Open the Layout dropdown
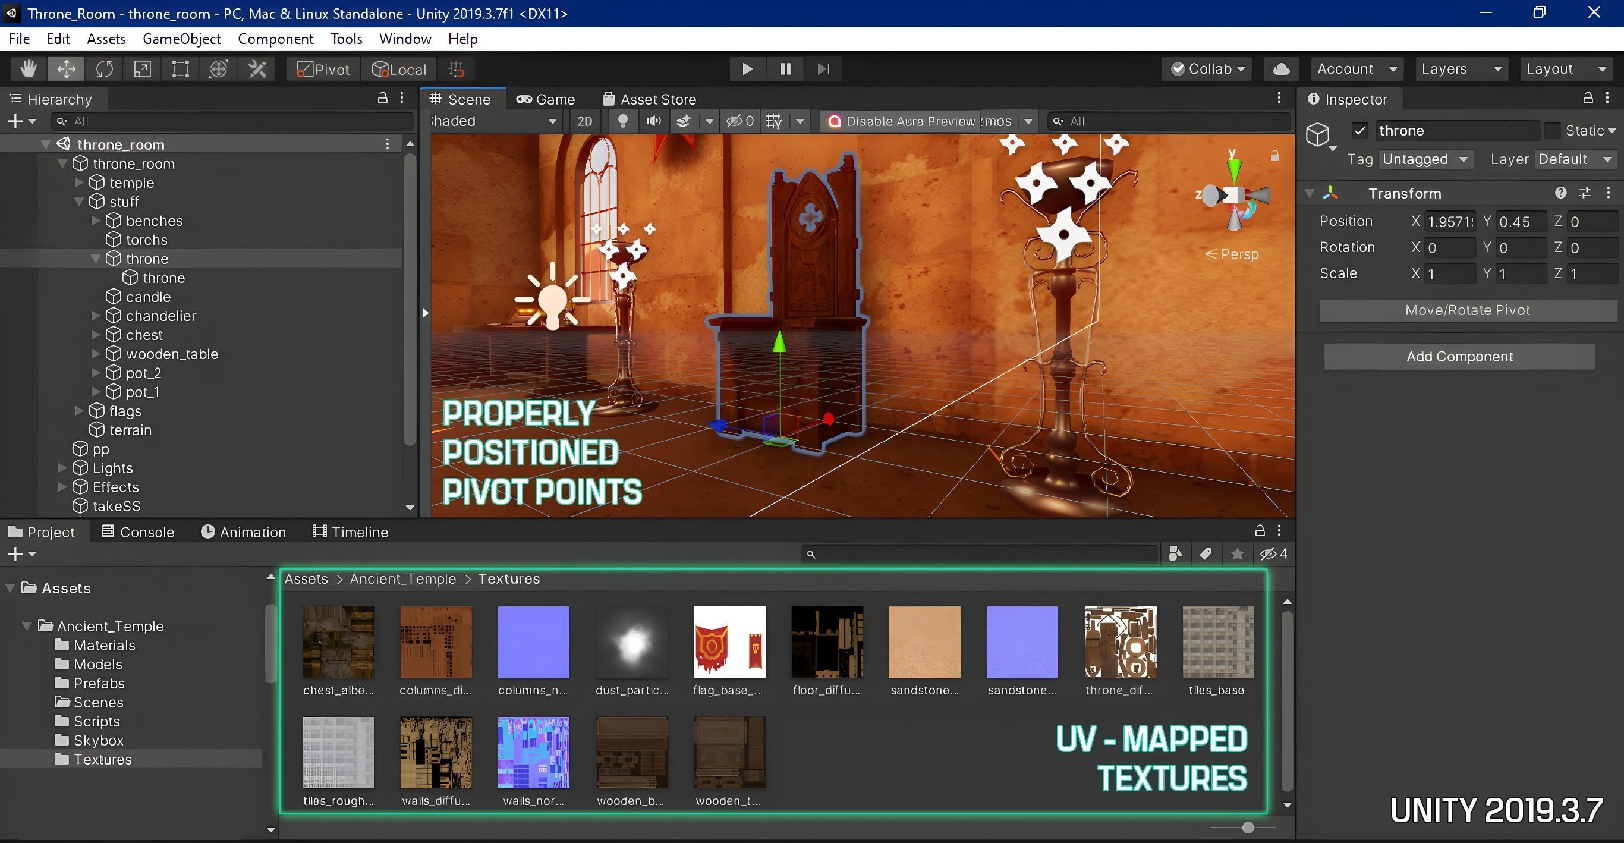1624x843 pixels. point(1565,69)
